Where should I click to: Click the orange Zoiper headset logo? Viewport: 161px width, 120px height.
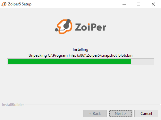tap(64, 26)
